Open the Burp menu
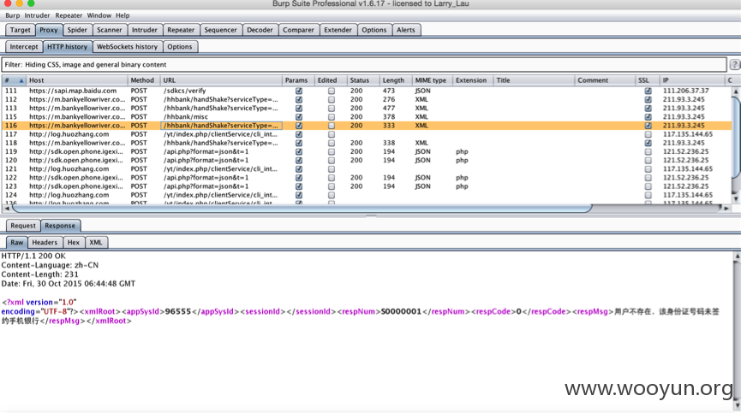741x413 pixels. tap(13, 15)
